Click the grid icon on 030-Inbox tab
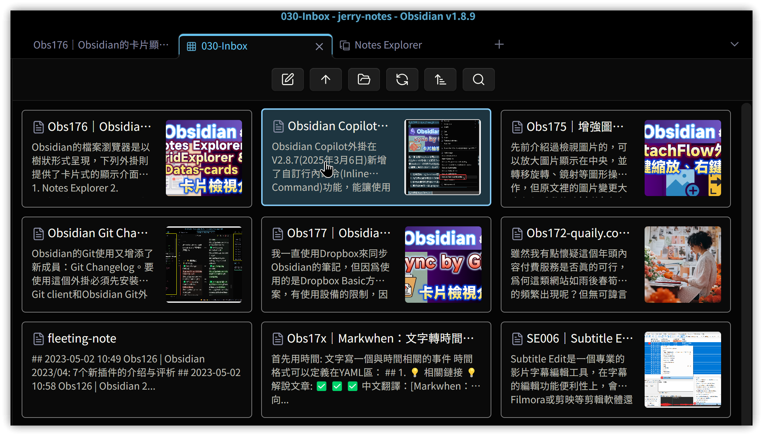Screen dimensions: 763x436 191,46
